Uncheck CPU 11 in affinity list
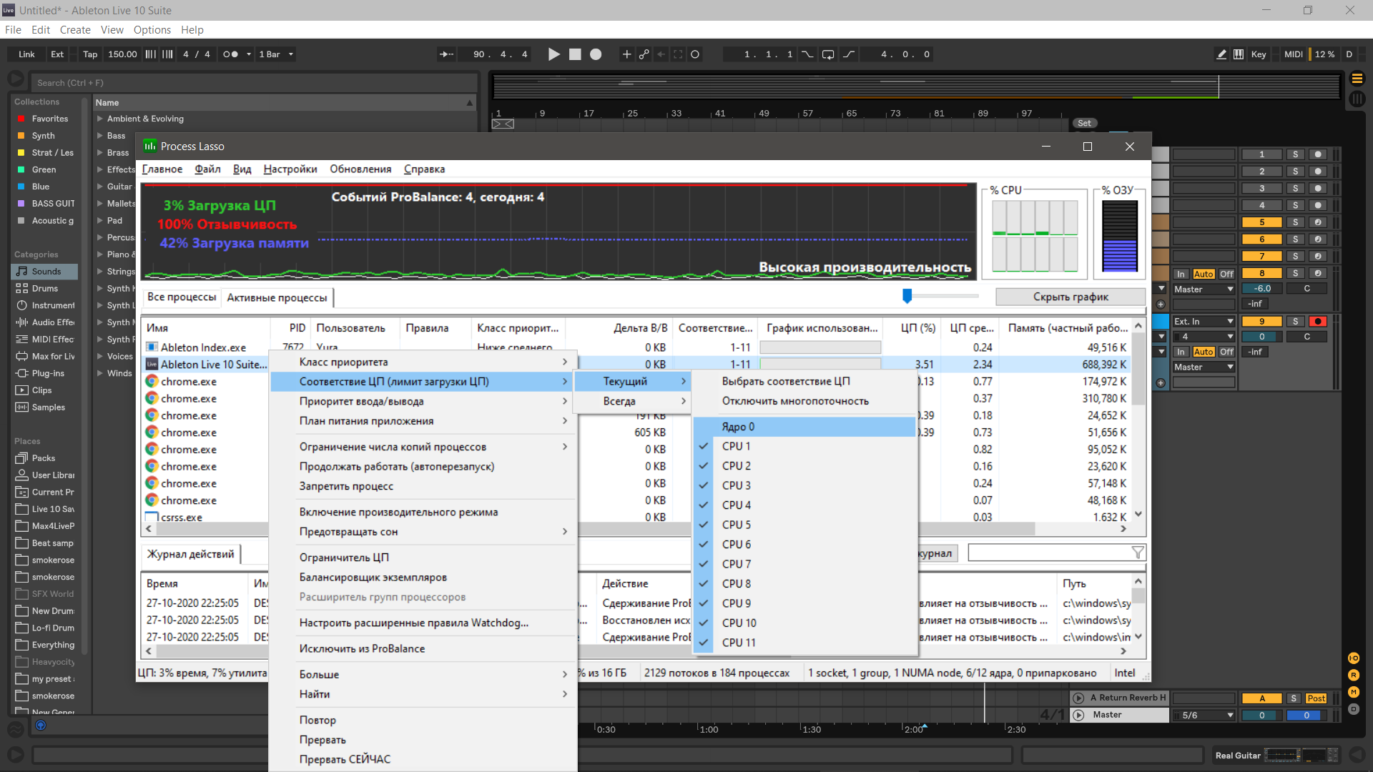This screenshot has height=772, width=1373. click(738, 643)
